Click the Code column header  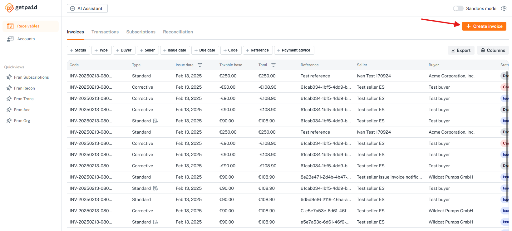click(x=74, y=65)
